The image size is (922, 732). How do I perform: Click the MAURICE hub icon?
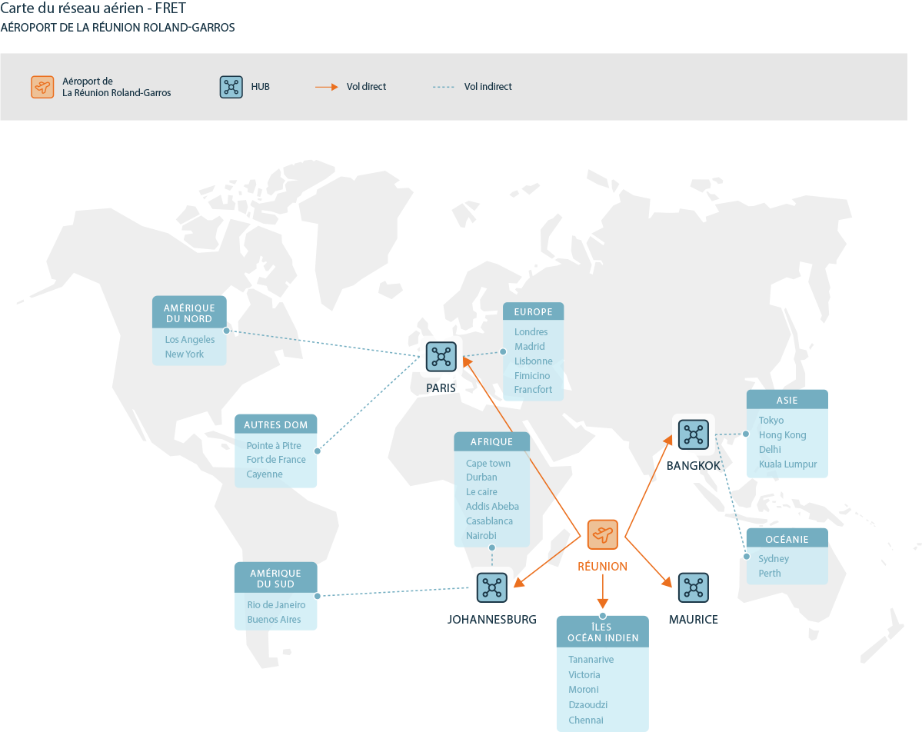tap(693, 587)
